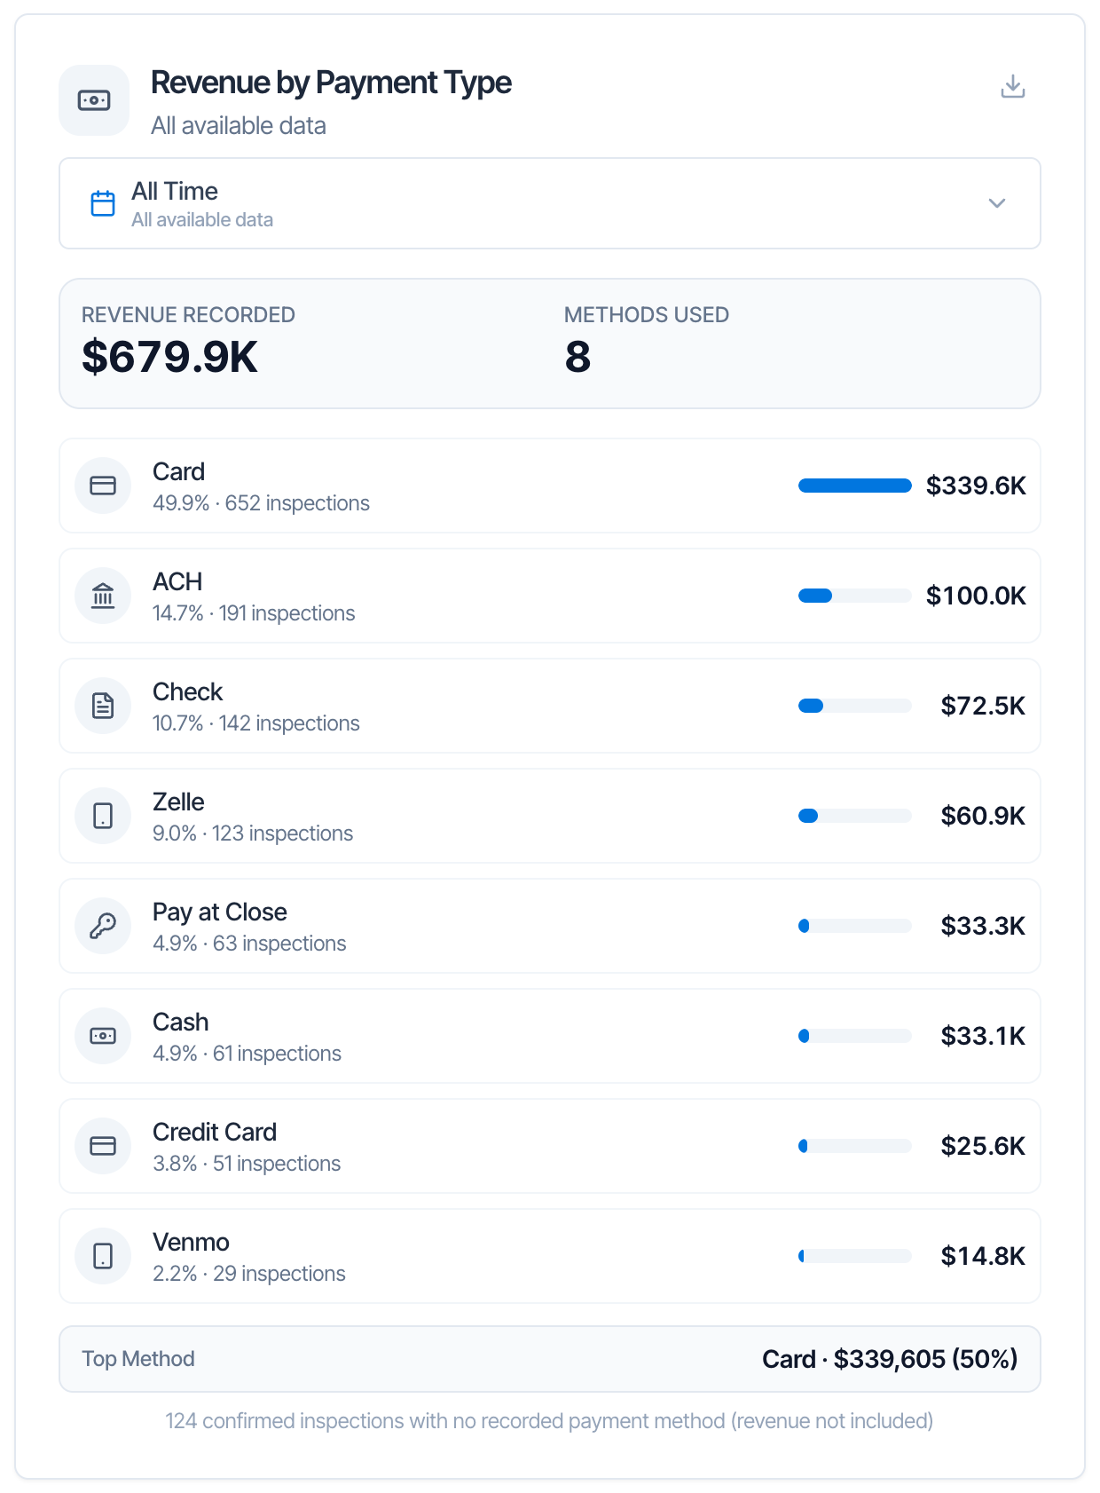Click '9.0% · 123 inspections' text
This screenshot has width=1100, height=1493.
pyautogui.click(x=253, y=833)
